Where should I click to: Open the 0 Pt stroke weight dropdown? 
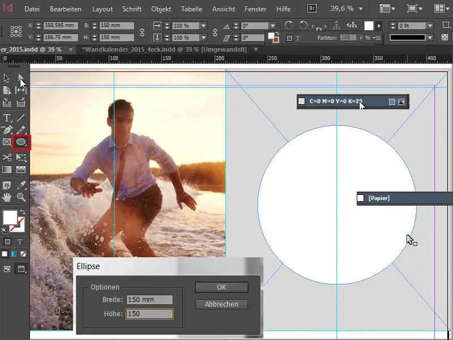coord(430,25)
